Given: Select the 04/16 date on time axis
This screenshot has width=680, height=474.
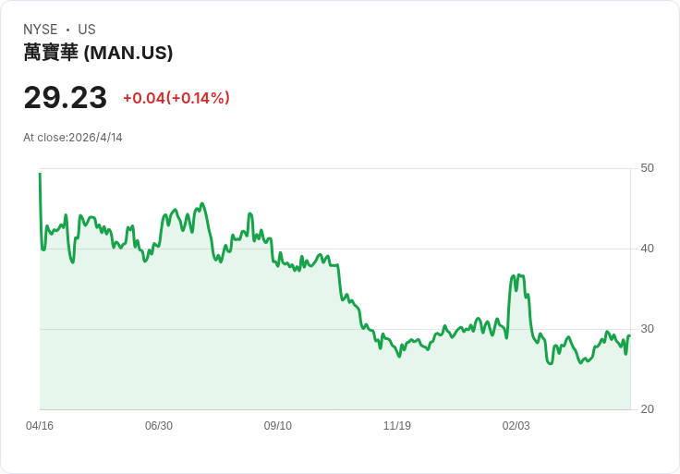Looking at the screenshot, I should click(40, 426).
